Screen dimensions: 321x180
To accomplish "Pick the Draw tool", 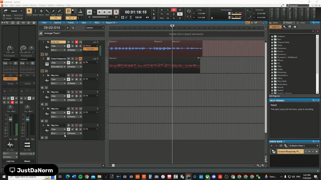I will pos(53,11).
